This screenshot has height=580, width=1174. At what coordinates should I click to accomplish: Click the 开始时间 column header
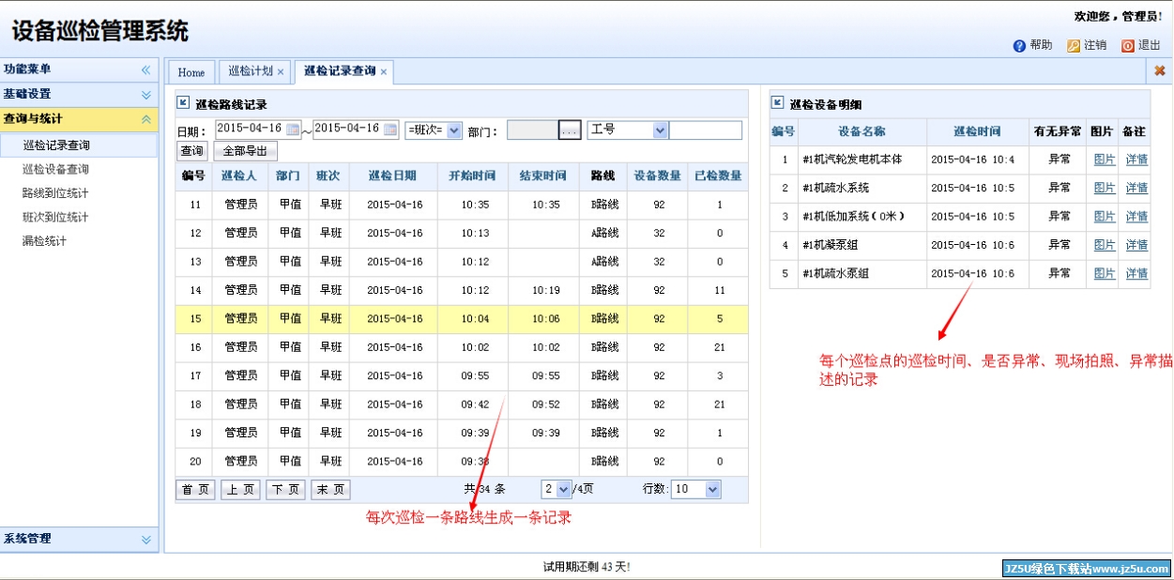click(x=473, y=176)
